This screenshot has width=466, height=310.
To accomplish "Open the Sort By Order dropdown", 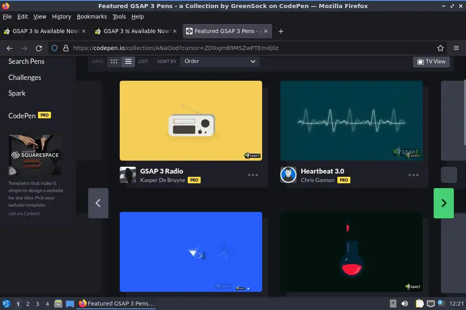I will point(220,61).
